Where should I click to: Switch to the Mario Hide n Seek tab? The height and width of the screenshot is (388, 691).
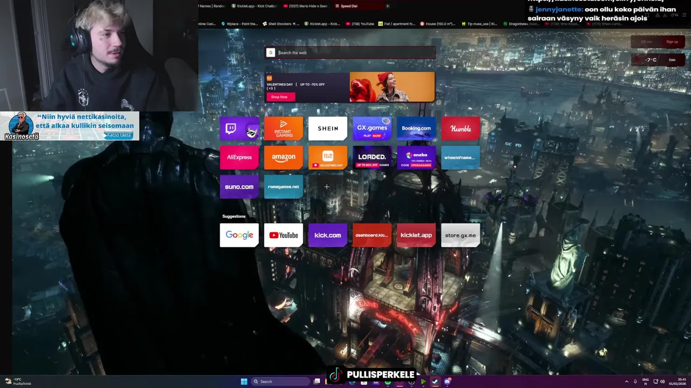tap(305, 6)
